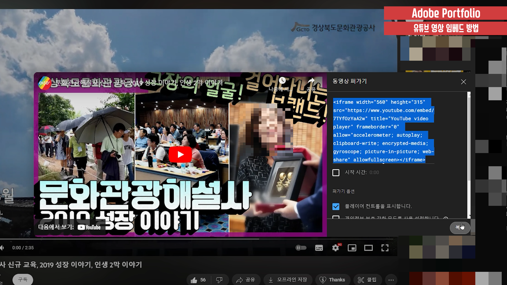The height and width of the screenshot is (285, 507).
Task: Dislike the video
Action: pyautogui.click(x=219, y=280)
